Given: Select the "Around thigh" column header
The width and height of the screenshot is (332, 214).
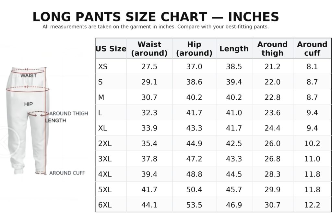Looking at the screenshot, I should [272, 49].
